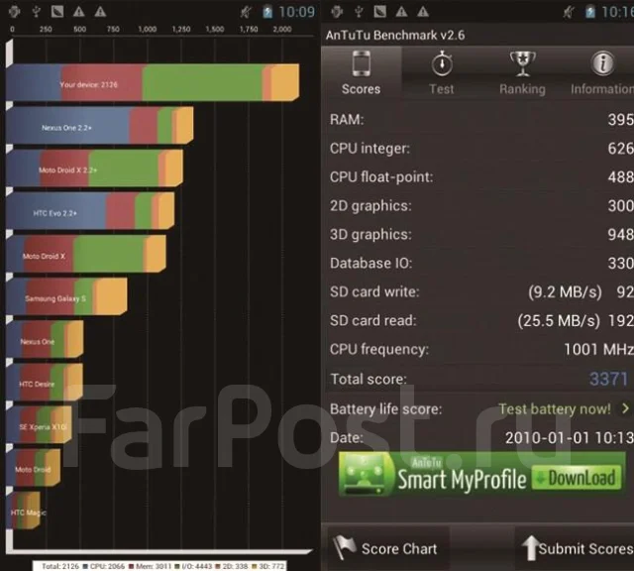Viewport: 634px width, 571px height.
Task: Select the 'Moto Droid X 2.2+' bar
Action: tap(94, 169)
